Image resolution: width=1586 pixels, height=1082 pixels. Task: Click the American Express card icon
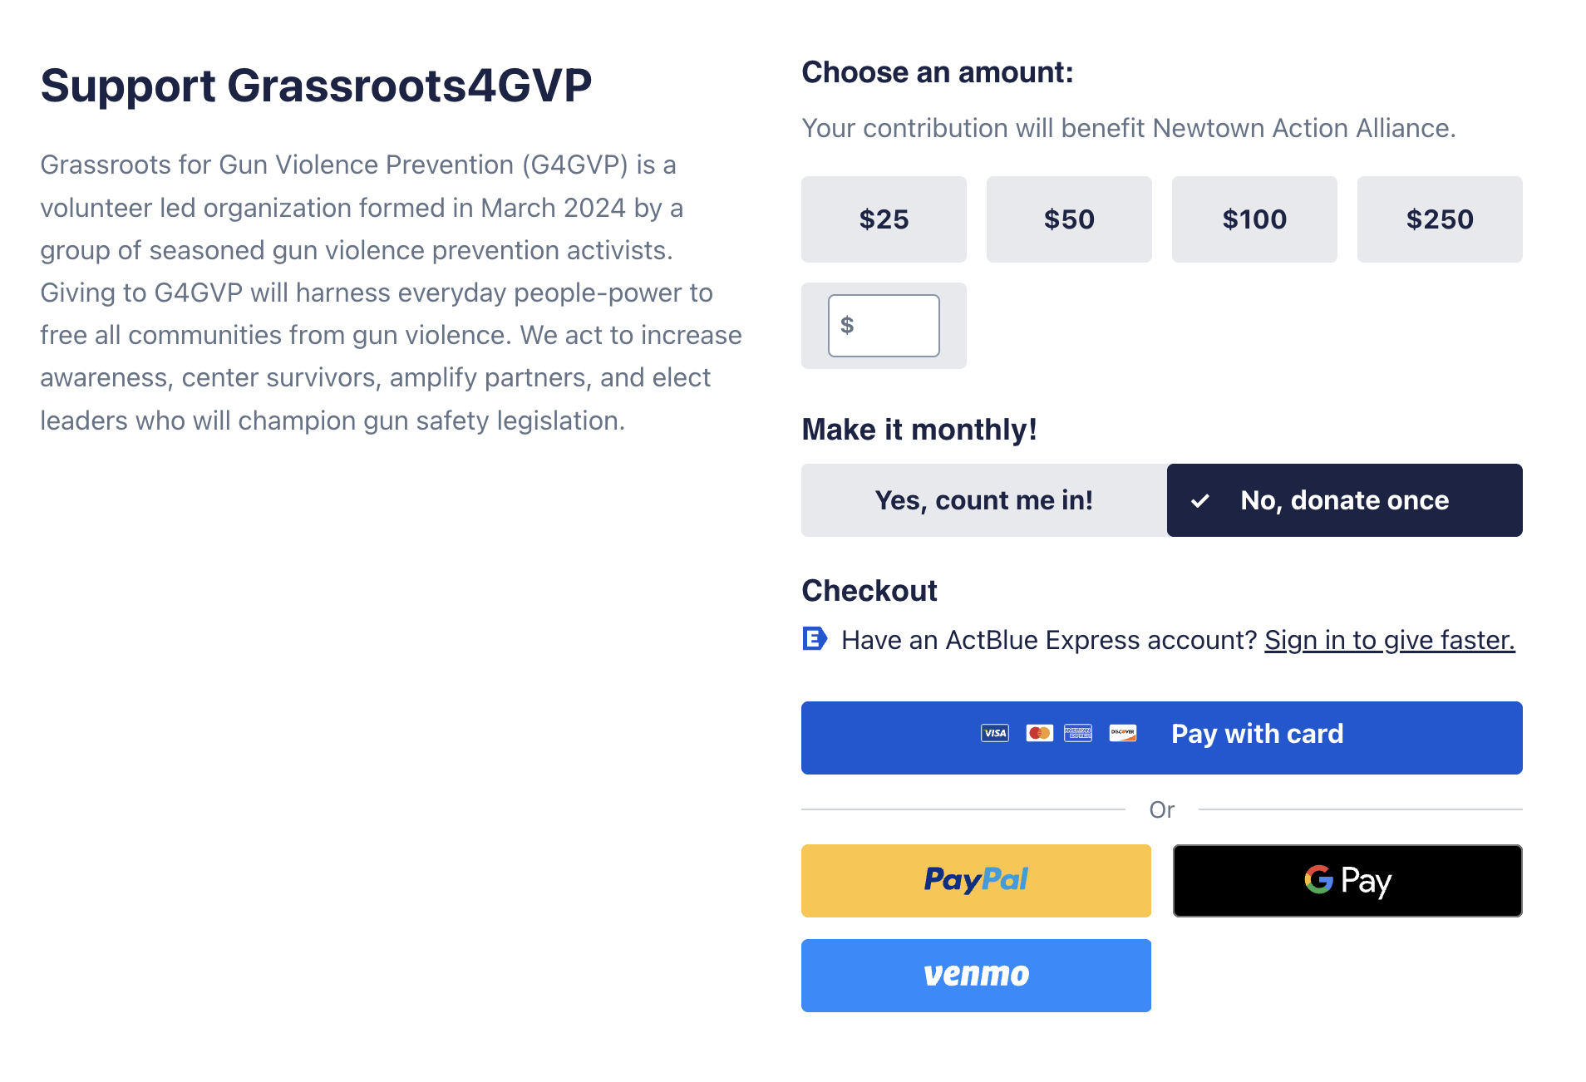click(1078, 733)
